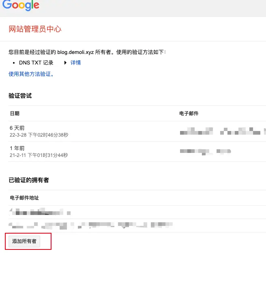Open the 详情 link
The height and width of the screenshot is (290, 266).
click(75, 63)
